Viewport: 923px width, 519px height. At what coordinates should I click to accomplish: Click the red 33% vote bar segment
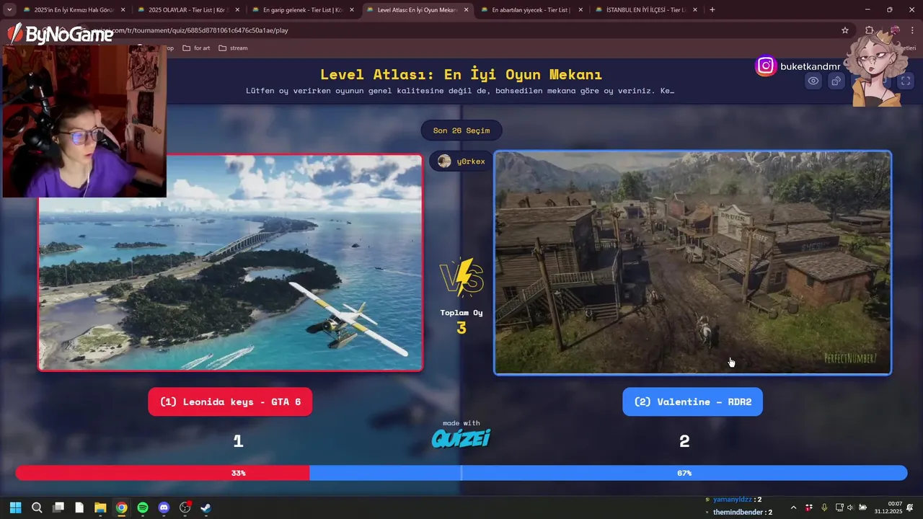pyautogui.click(x=162, y=473)
